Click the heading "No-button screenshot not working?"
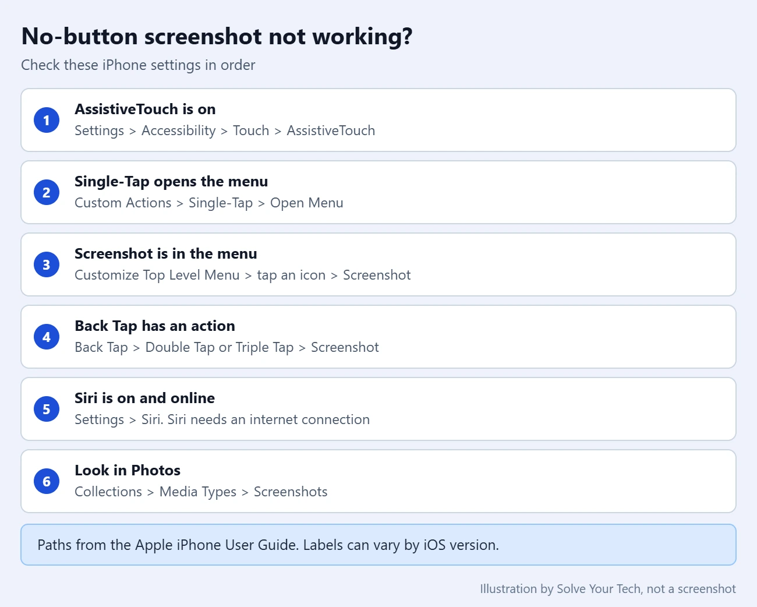 [x=217, y=37]
